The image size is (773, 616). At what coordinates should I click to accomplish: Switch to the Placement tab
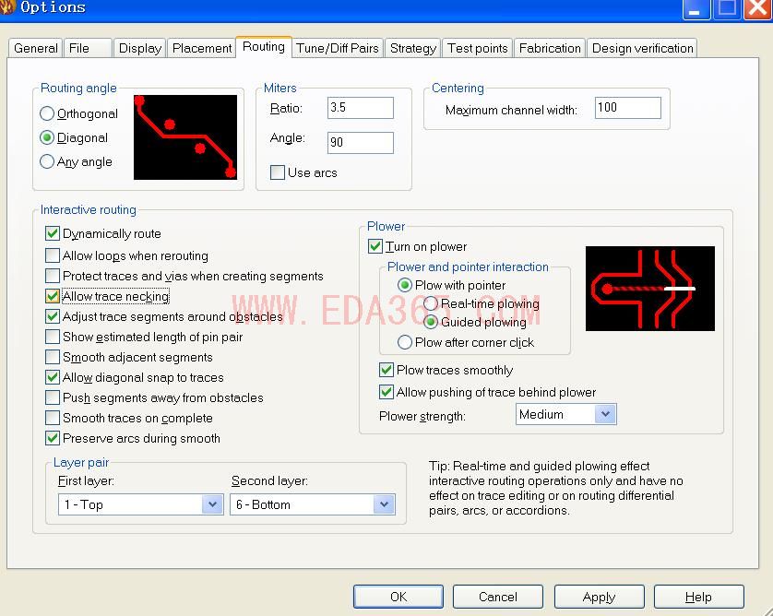point(202,48)
